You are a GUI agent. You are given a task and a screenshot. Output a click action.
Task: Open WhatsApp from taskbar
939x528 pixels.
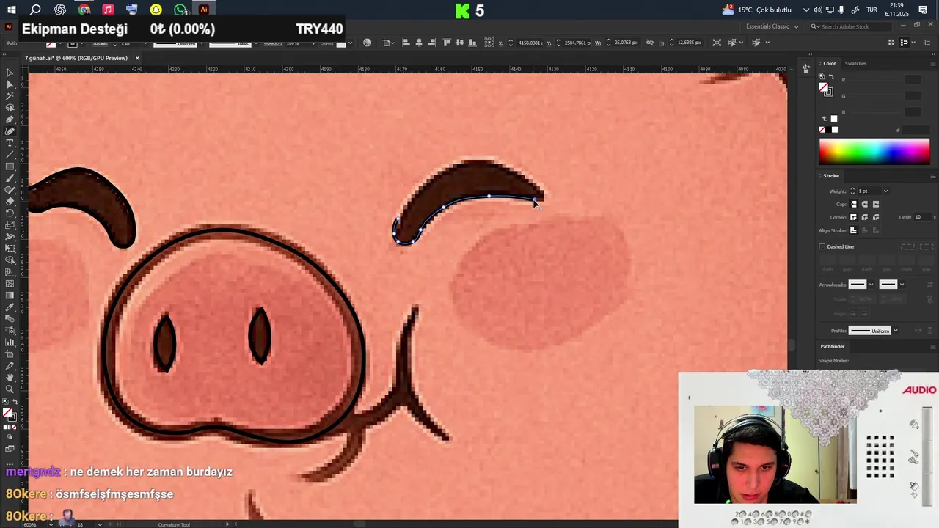click(180, 10)
